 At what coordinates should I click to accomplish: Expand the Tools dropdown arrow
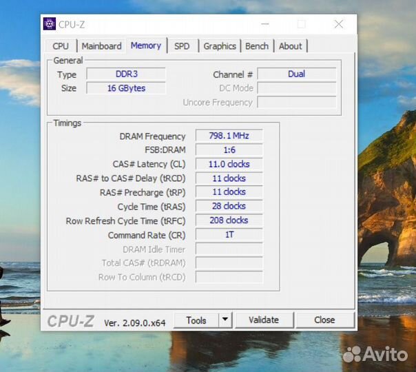225,320
